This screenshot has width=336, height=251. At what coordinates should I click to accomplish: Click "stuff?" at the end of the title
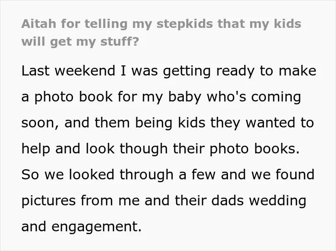tap(120, 41)
